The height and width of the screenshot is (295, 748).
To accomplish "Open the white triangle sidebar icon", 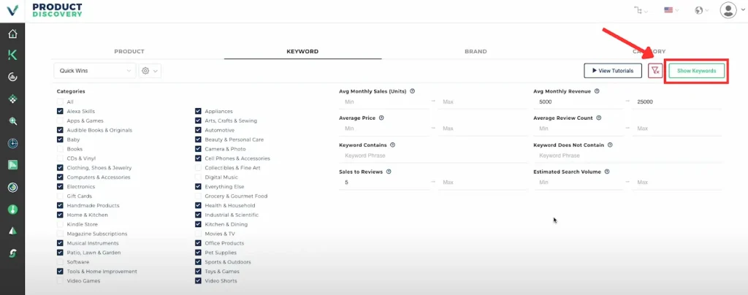I will 13,231.
